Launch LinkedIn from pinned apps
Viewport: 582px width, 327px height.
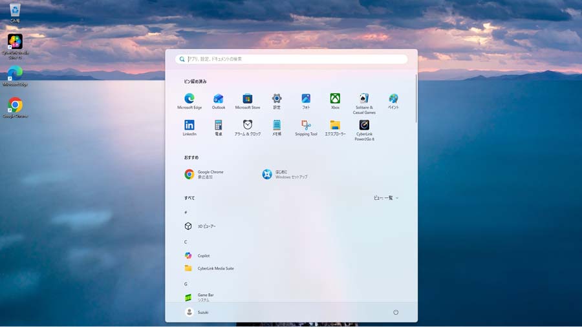point(189,128)
